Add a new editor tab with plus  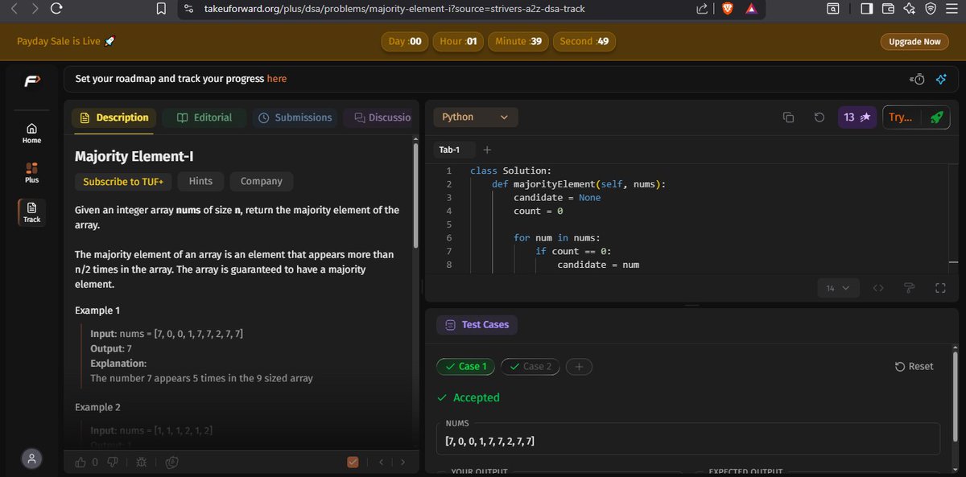[487, 150]
